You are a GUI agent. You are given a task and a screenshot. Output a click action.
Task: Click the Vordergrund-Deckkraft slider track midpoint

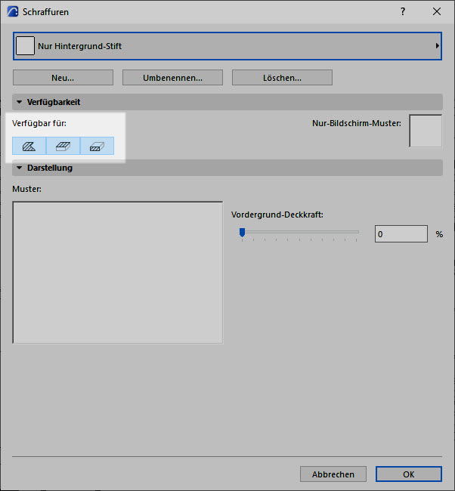(x=300, y=232)
